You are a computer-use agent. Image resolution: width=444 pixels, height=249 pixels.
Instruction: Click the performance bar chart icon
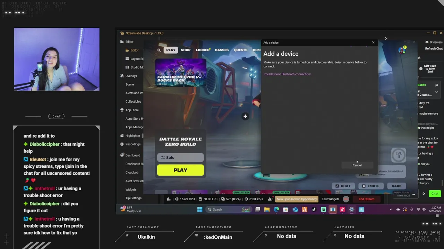pyautogui.click(x=169, y=199)
